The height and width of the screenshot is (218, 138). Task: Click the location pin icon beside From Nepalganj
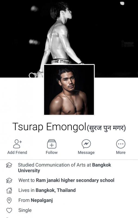pos(9,200)
